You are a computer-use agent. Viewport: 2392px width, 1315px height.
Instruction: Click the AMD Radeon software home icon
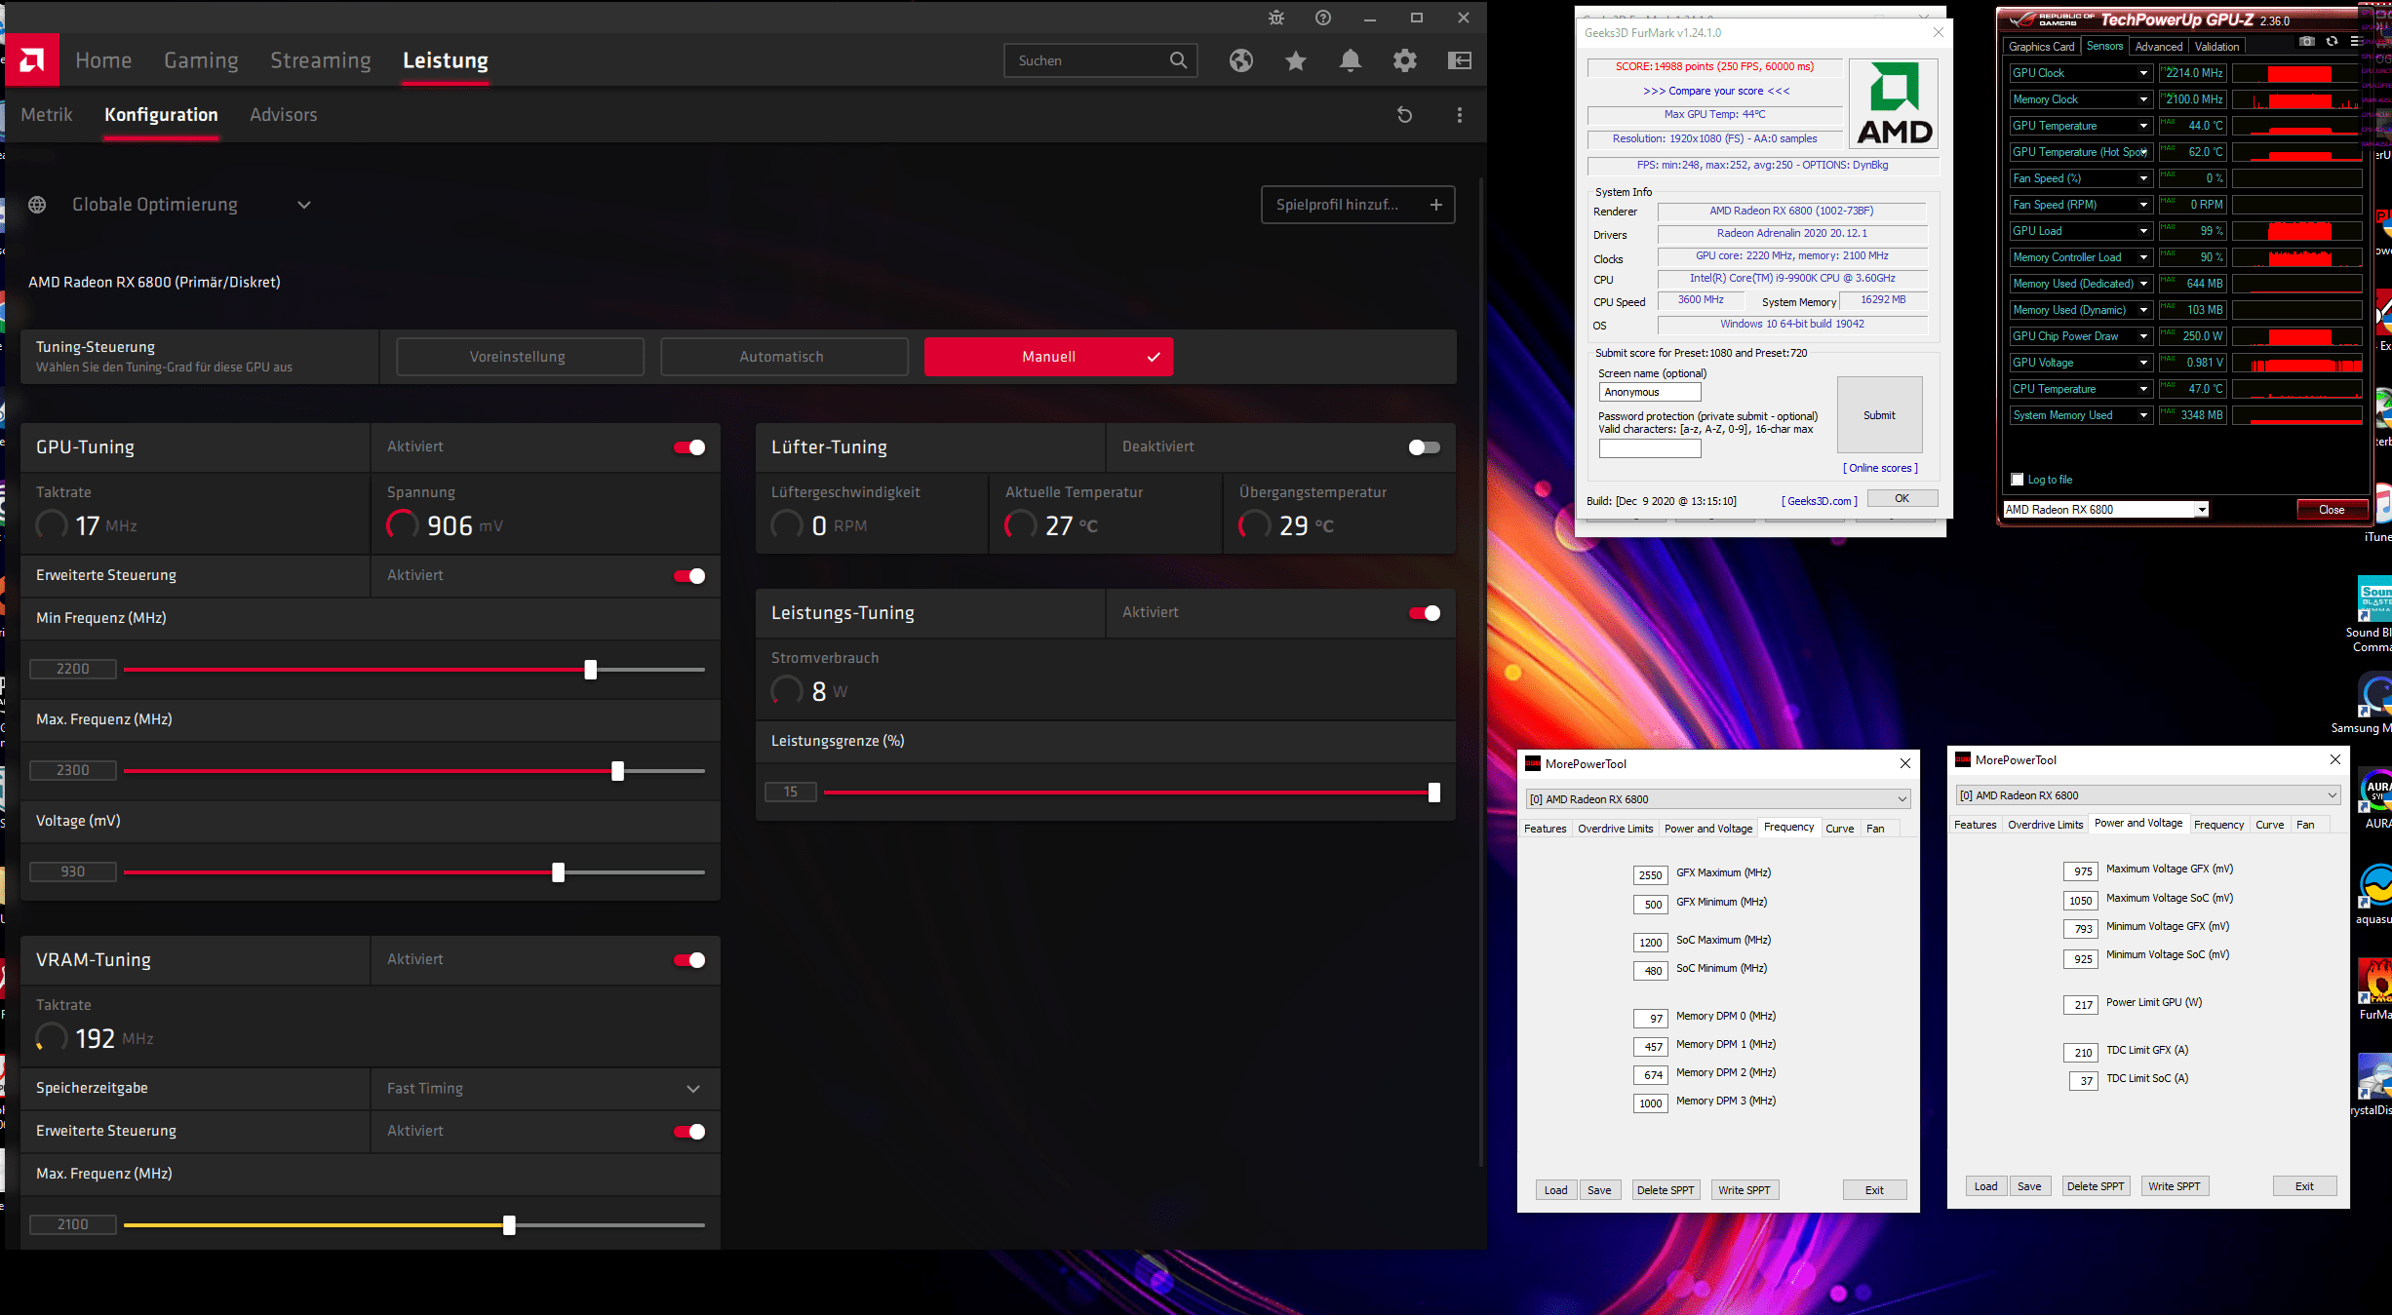click(31, 59)
